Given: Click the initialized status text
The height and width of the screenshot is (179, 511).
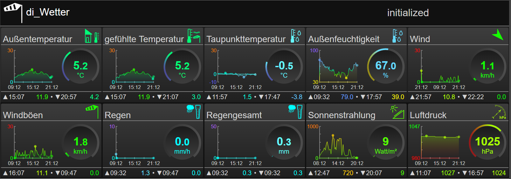Looking at the screenshot, I should [x=408, y=13].
